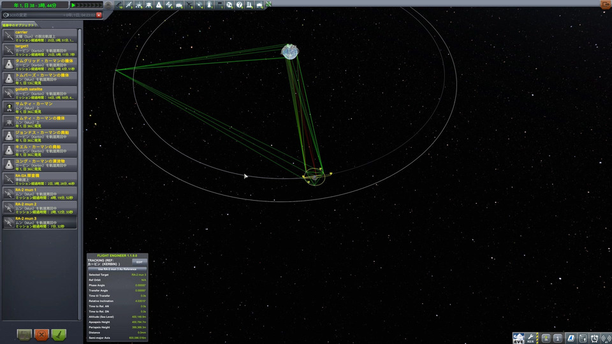Image resolution: width=612 pixels, height=344 pixels.
Task: Click the deployed science filter icon
Action: (x=250, y=4)
